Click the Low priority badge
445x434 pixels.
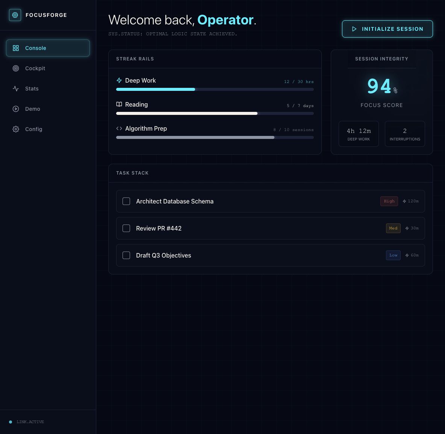click(x=393, y=255)
